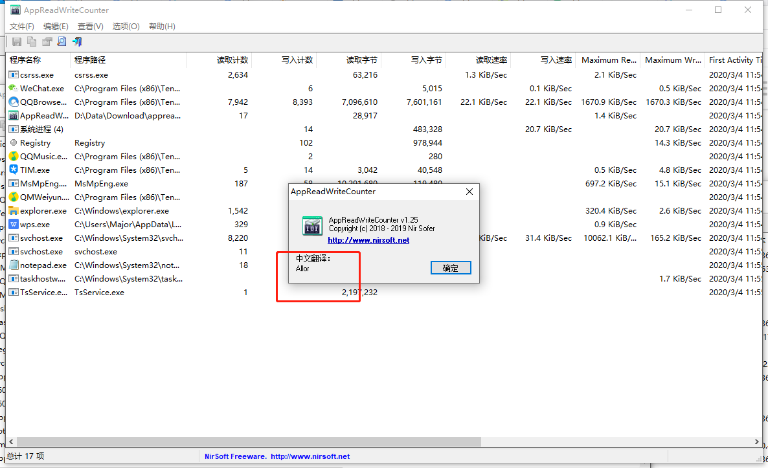Click the 978,944 write bytes cell
Screen dimensions: 768x468
click(x=427, y=142)
